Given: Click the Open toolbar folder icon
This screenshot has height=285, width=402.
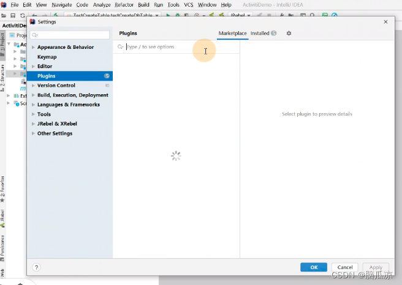Looking at the screenshot, I should click(4, 15).
